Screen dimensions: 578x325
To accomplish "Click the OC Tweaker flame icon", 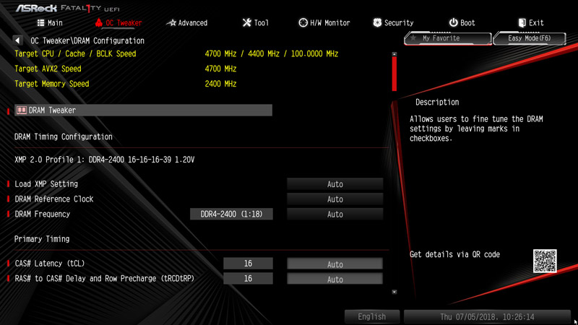I will click(x=98, y=22).
